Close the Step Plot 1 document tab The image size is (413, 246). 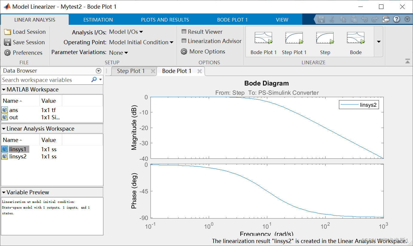[x=153, y=71]
